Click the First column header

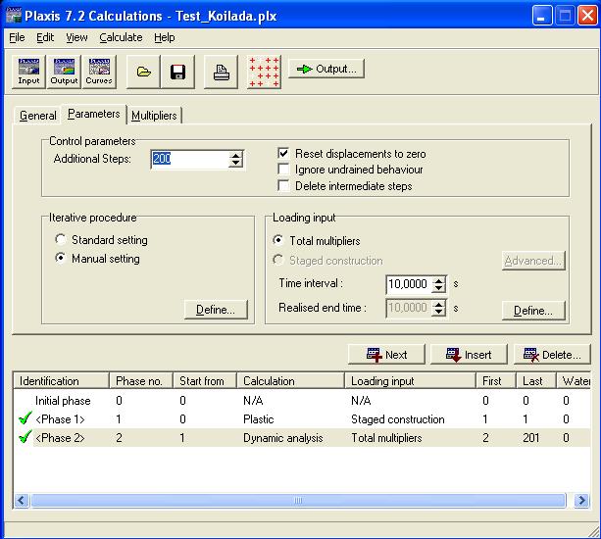(496, 381)
